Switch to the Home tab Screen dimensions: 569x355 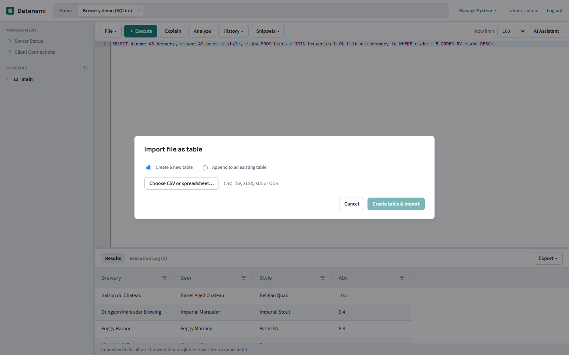(x=66, y=11)
